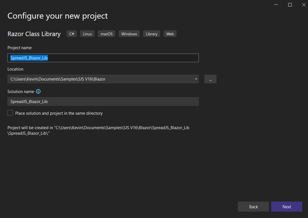The height and width of the screenshot is (218, 308).
Task: Enable placing solution and project in same directory
Action: click(10, 113)
